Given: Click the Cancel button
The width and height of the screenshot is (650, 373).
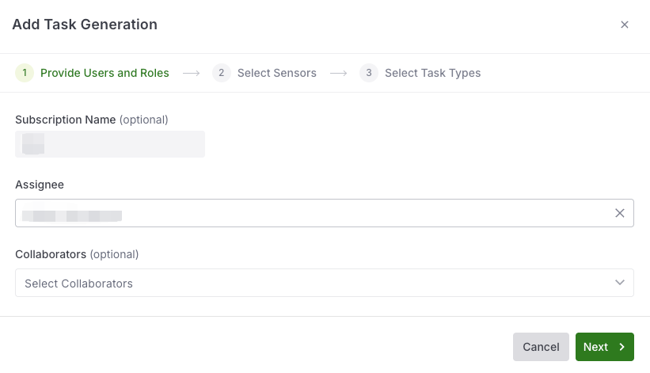Looking at the screenshot, I should [x=541, y=347].
